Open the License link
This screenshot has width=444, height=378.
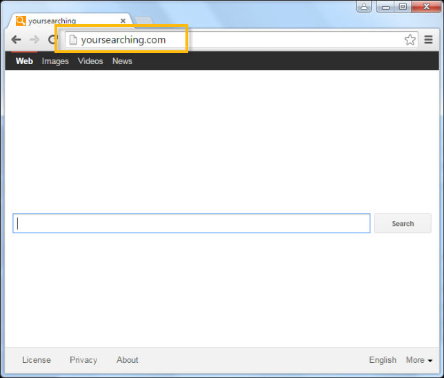point(37,360)
